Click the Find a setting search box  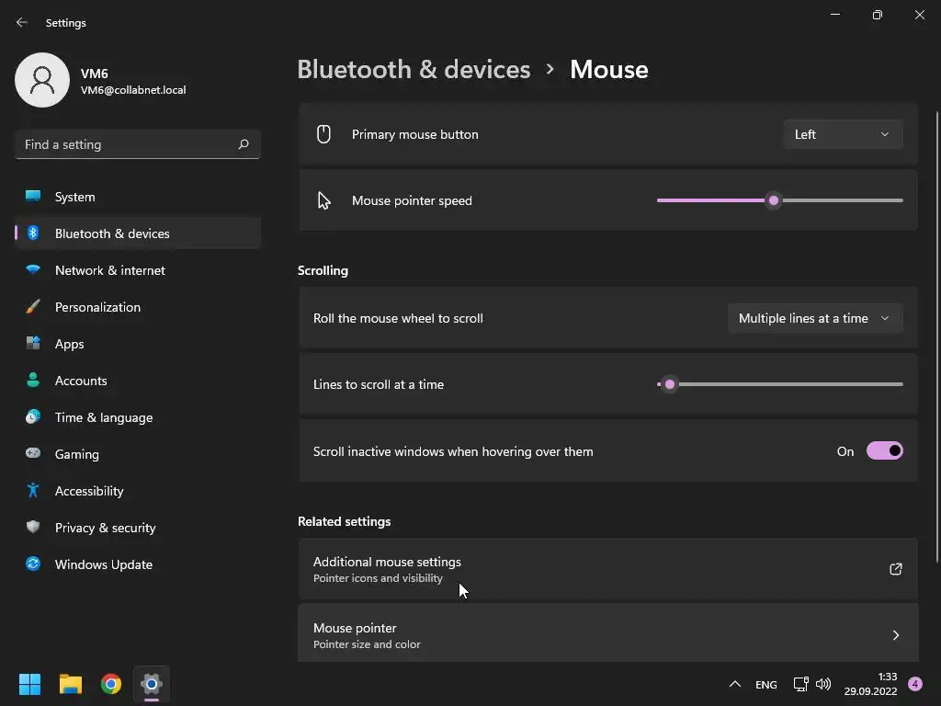[x=127, y=144]
